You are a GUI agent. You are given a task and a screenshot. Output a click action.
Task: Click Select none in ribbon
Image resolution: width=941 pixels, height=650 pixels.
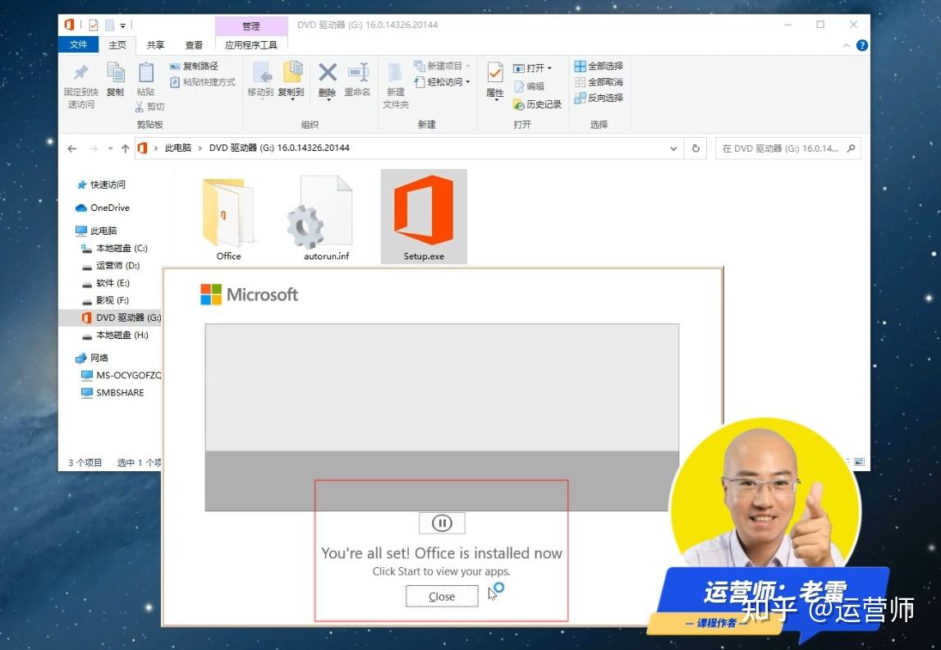point(599,82)
